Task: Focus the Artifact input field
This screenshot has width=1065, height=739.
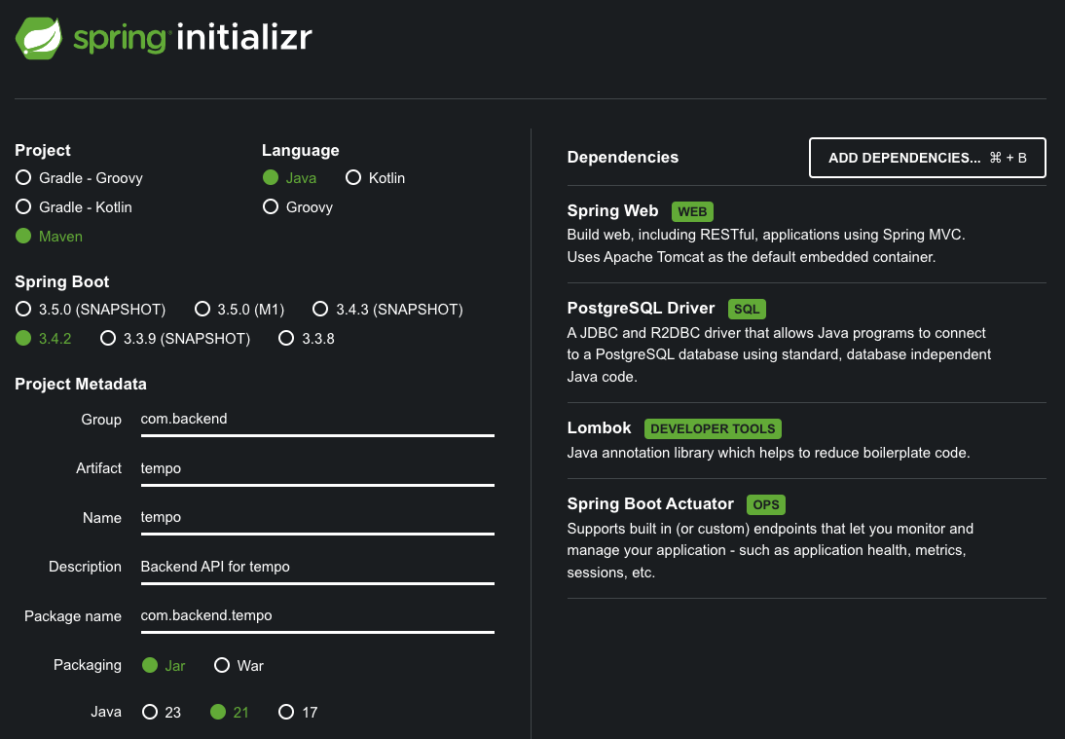Action: coord(317,468)
